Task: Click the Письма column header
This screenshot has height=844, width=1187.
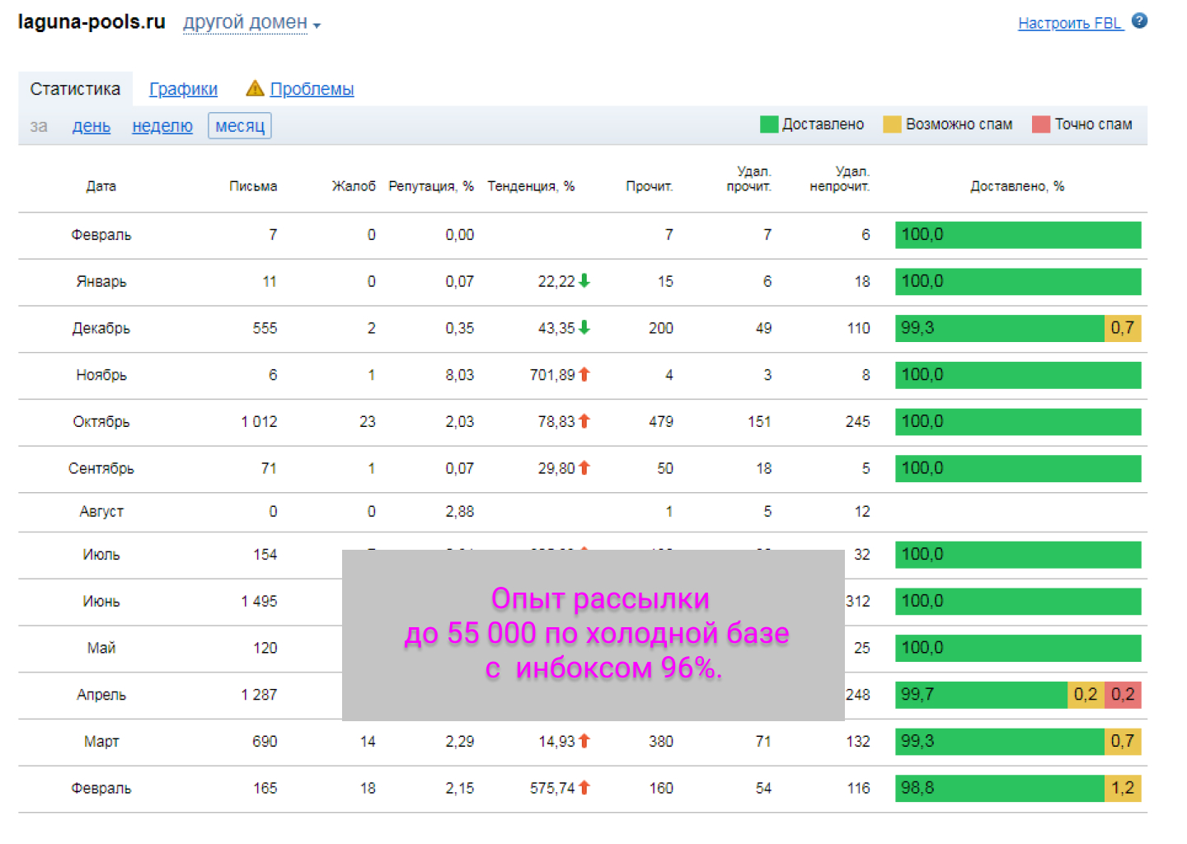Action: (253, 186)
